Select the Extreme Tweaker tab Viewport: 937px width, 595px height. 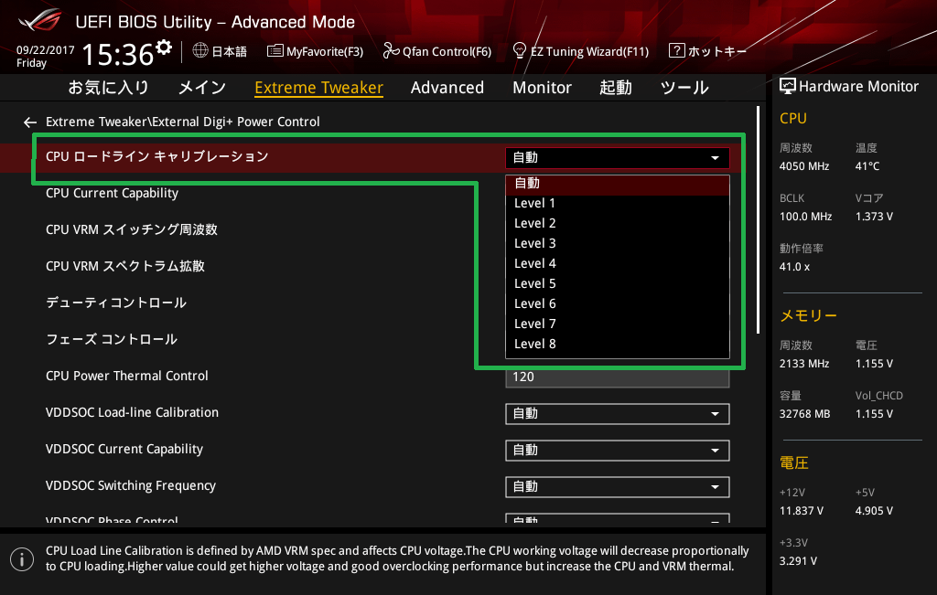(x=318, y=88)
